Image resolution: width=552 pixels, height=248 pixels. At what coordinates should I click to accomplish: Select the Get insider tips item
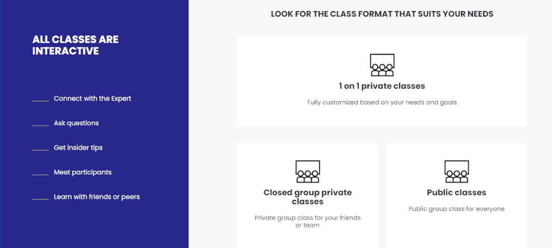(78, 147)
